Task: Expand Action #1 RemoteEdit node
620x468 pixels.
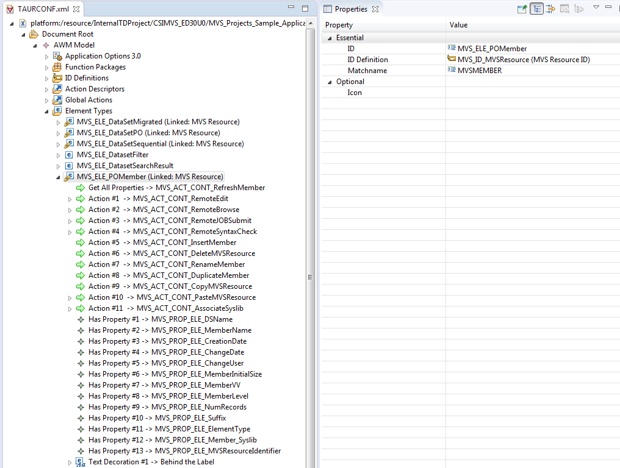Action: pos(70,199)
